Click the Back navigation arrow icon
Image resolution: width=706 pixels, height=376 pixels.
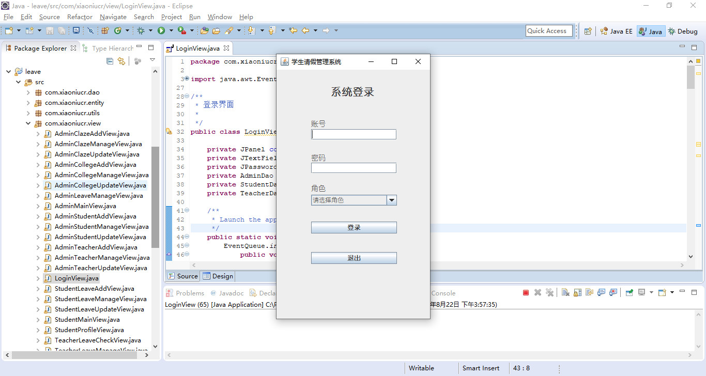(x=305, y=30)
